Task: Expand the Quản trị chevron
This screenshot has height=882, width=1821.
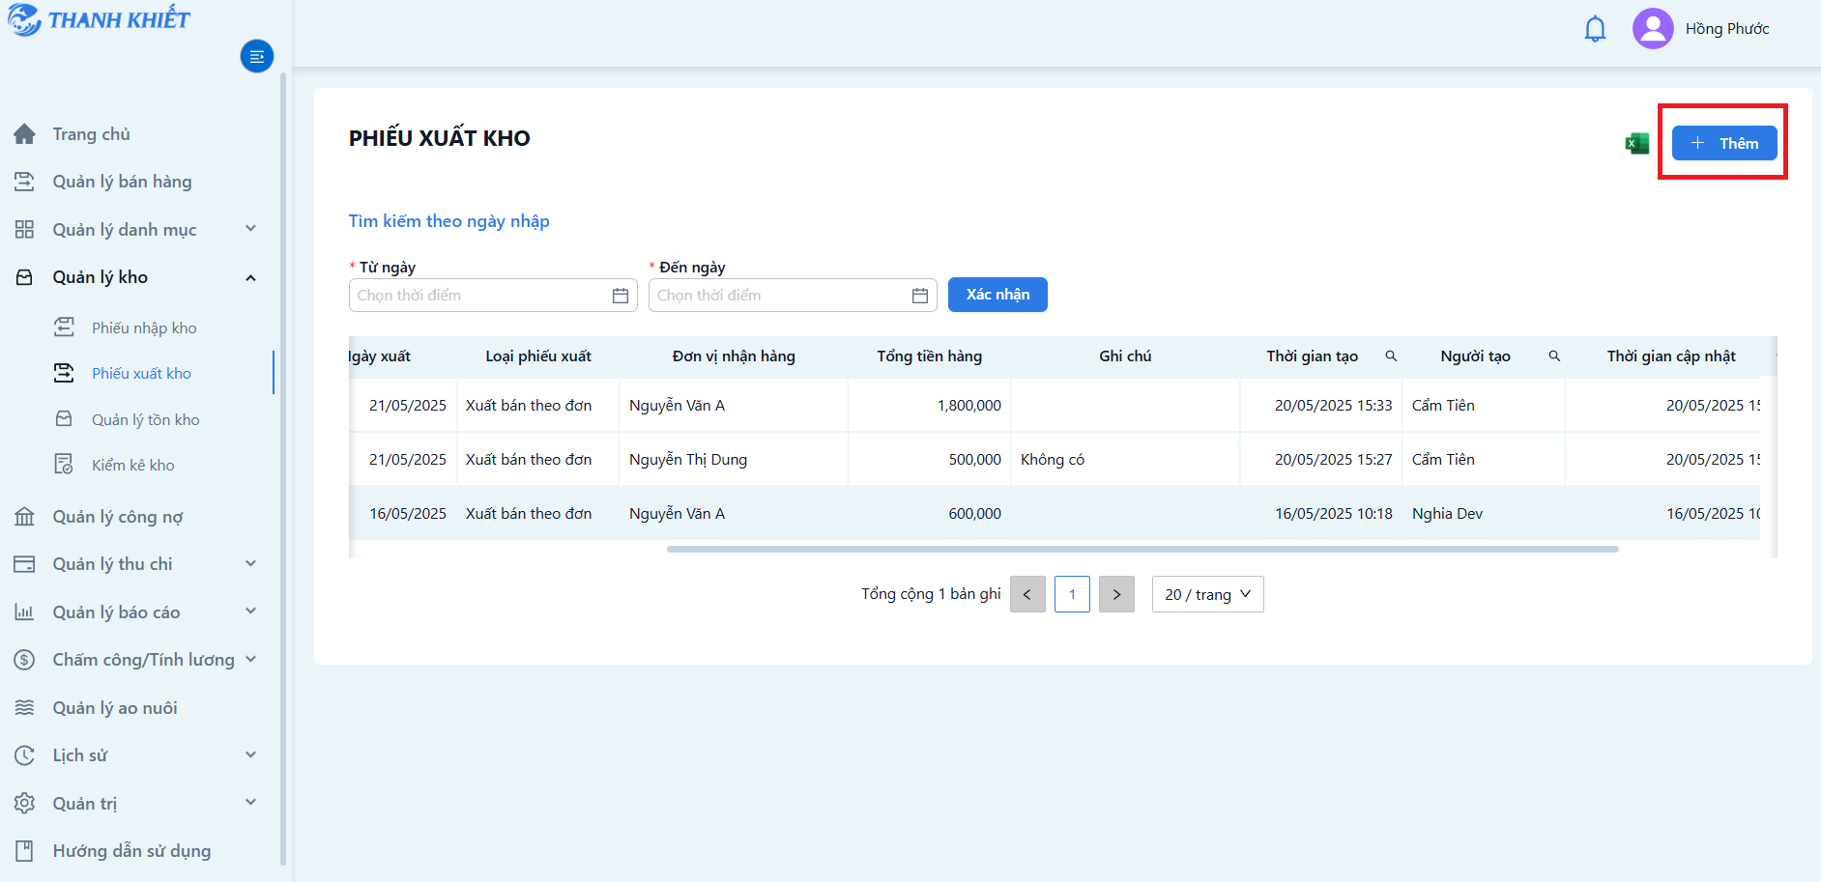Action: click(x=251, y=802)
